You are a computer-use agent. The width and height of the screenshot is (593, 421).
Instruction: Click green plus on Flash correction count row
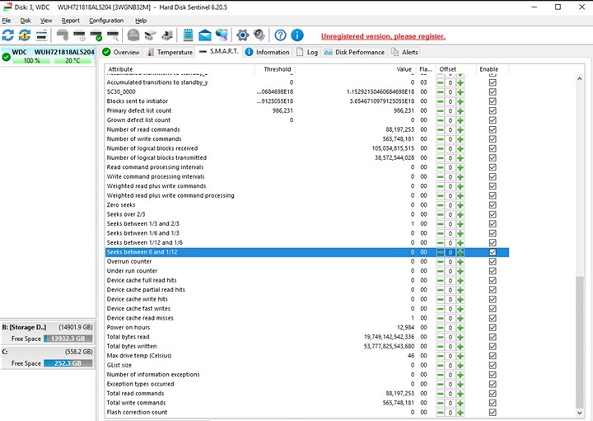tap(460, 412)
